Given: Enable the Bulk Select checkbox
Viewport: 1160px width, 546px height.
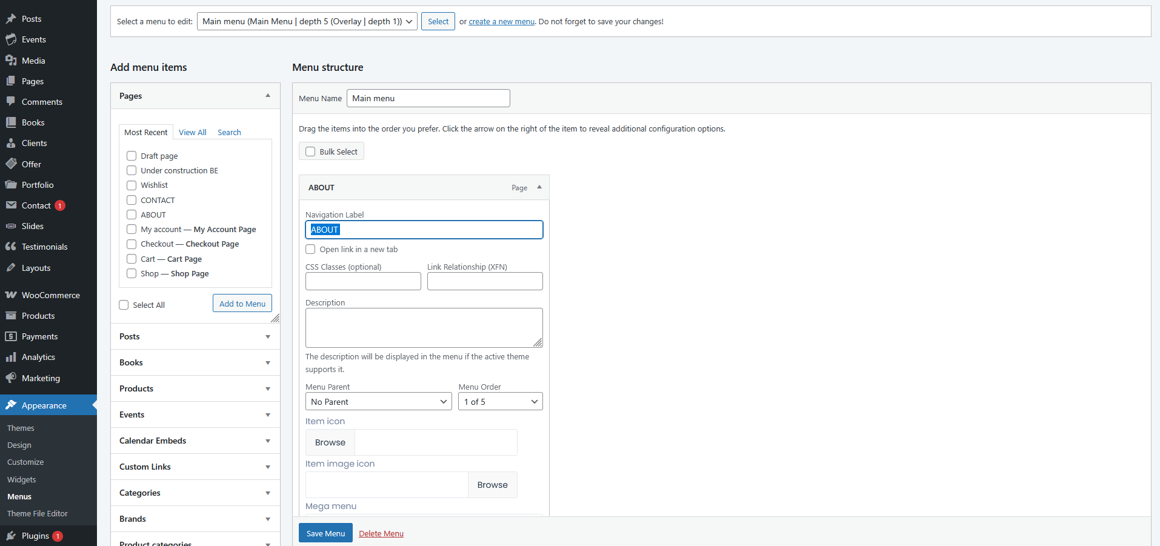Looking at the screenshot, I should click(311, 151).
